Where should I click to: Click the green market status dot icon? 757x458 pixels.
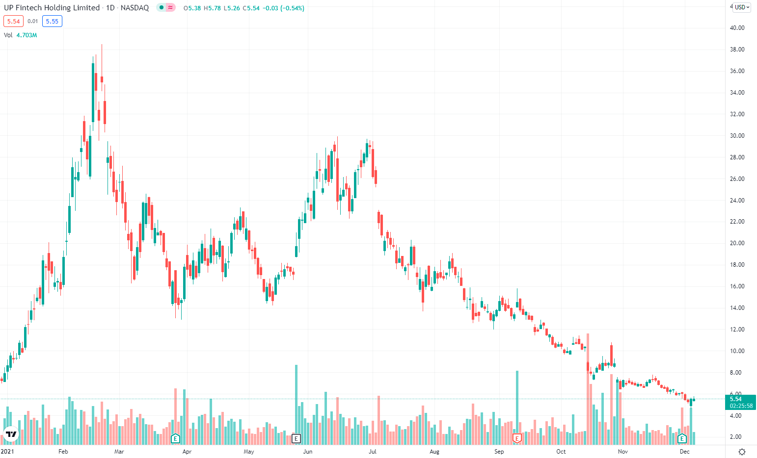click(x=161, y=8)
